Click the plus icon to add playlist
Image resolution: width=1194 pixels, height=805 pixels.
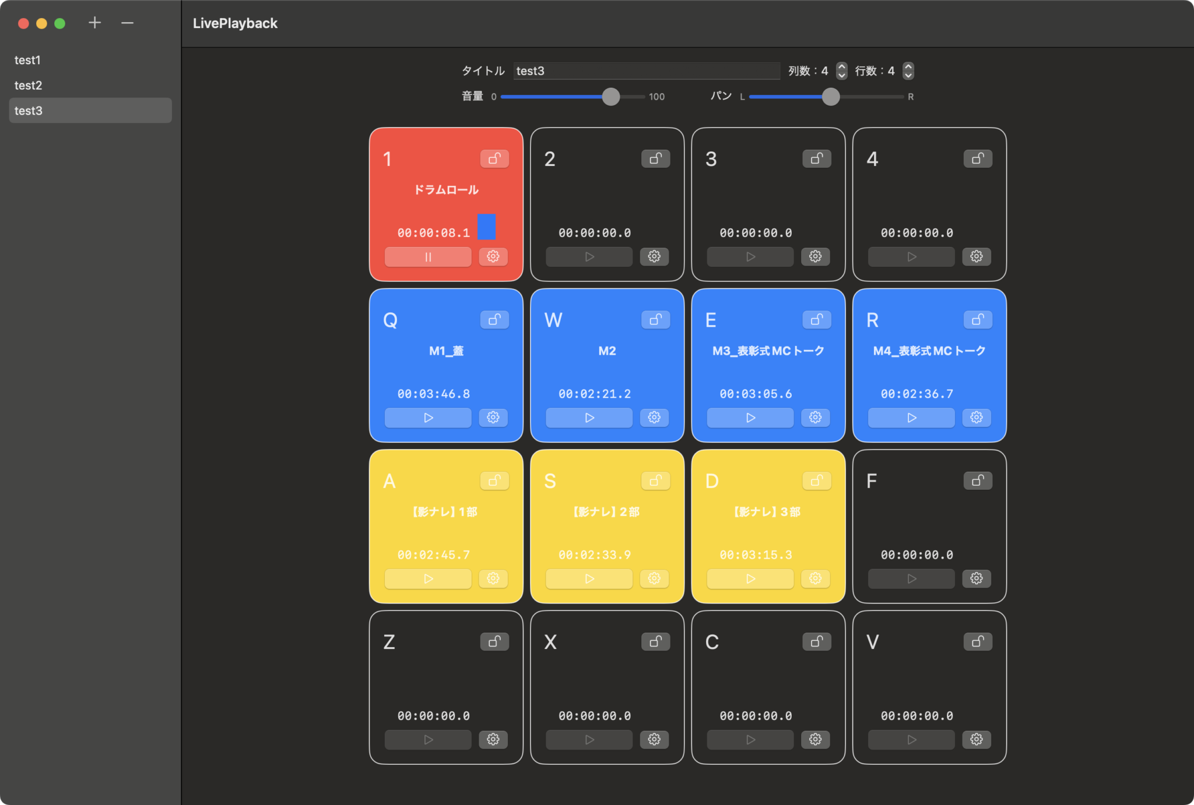click(x=94, y=23)
